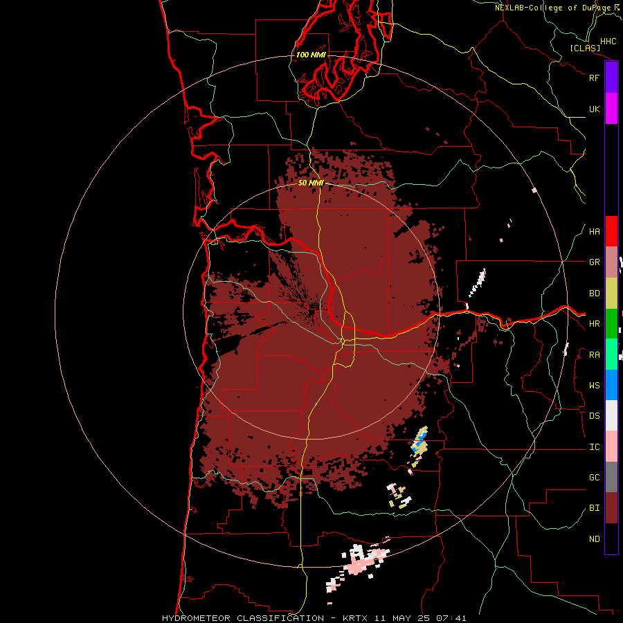Click the 50 NMI range ring label
The image size is (623, 623).
tap(311, 183)
